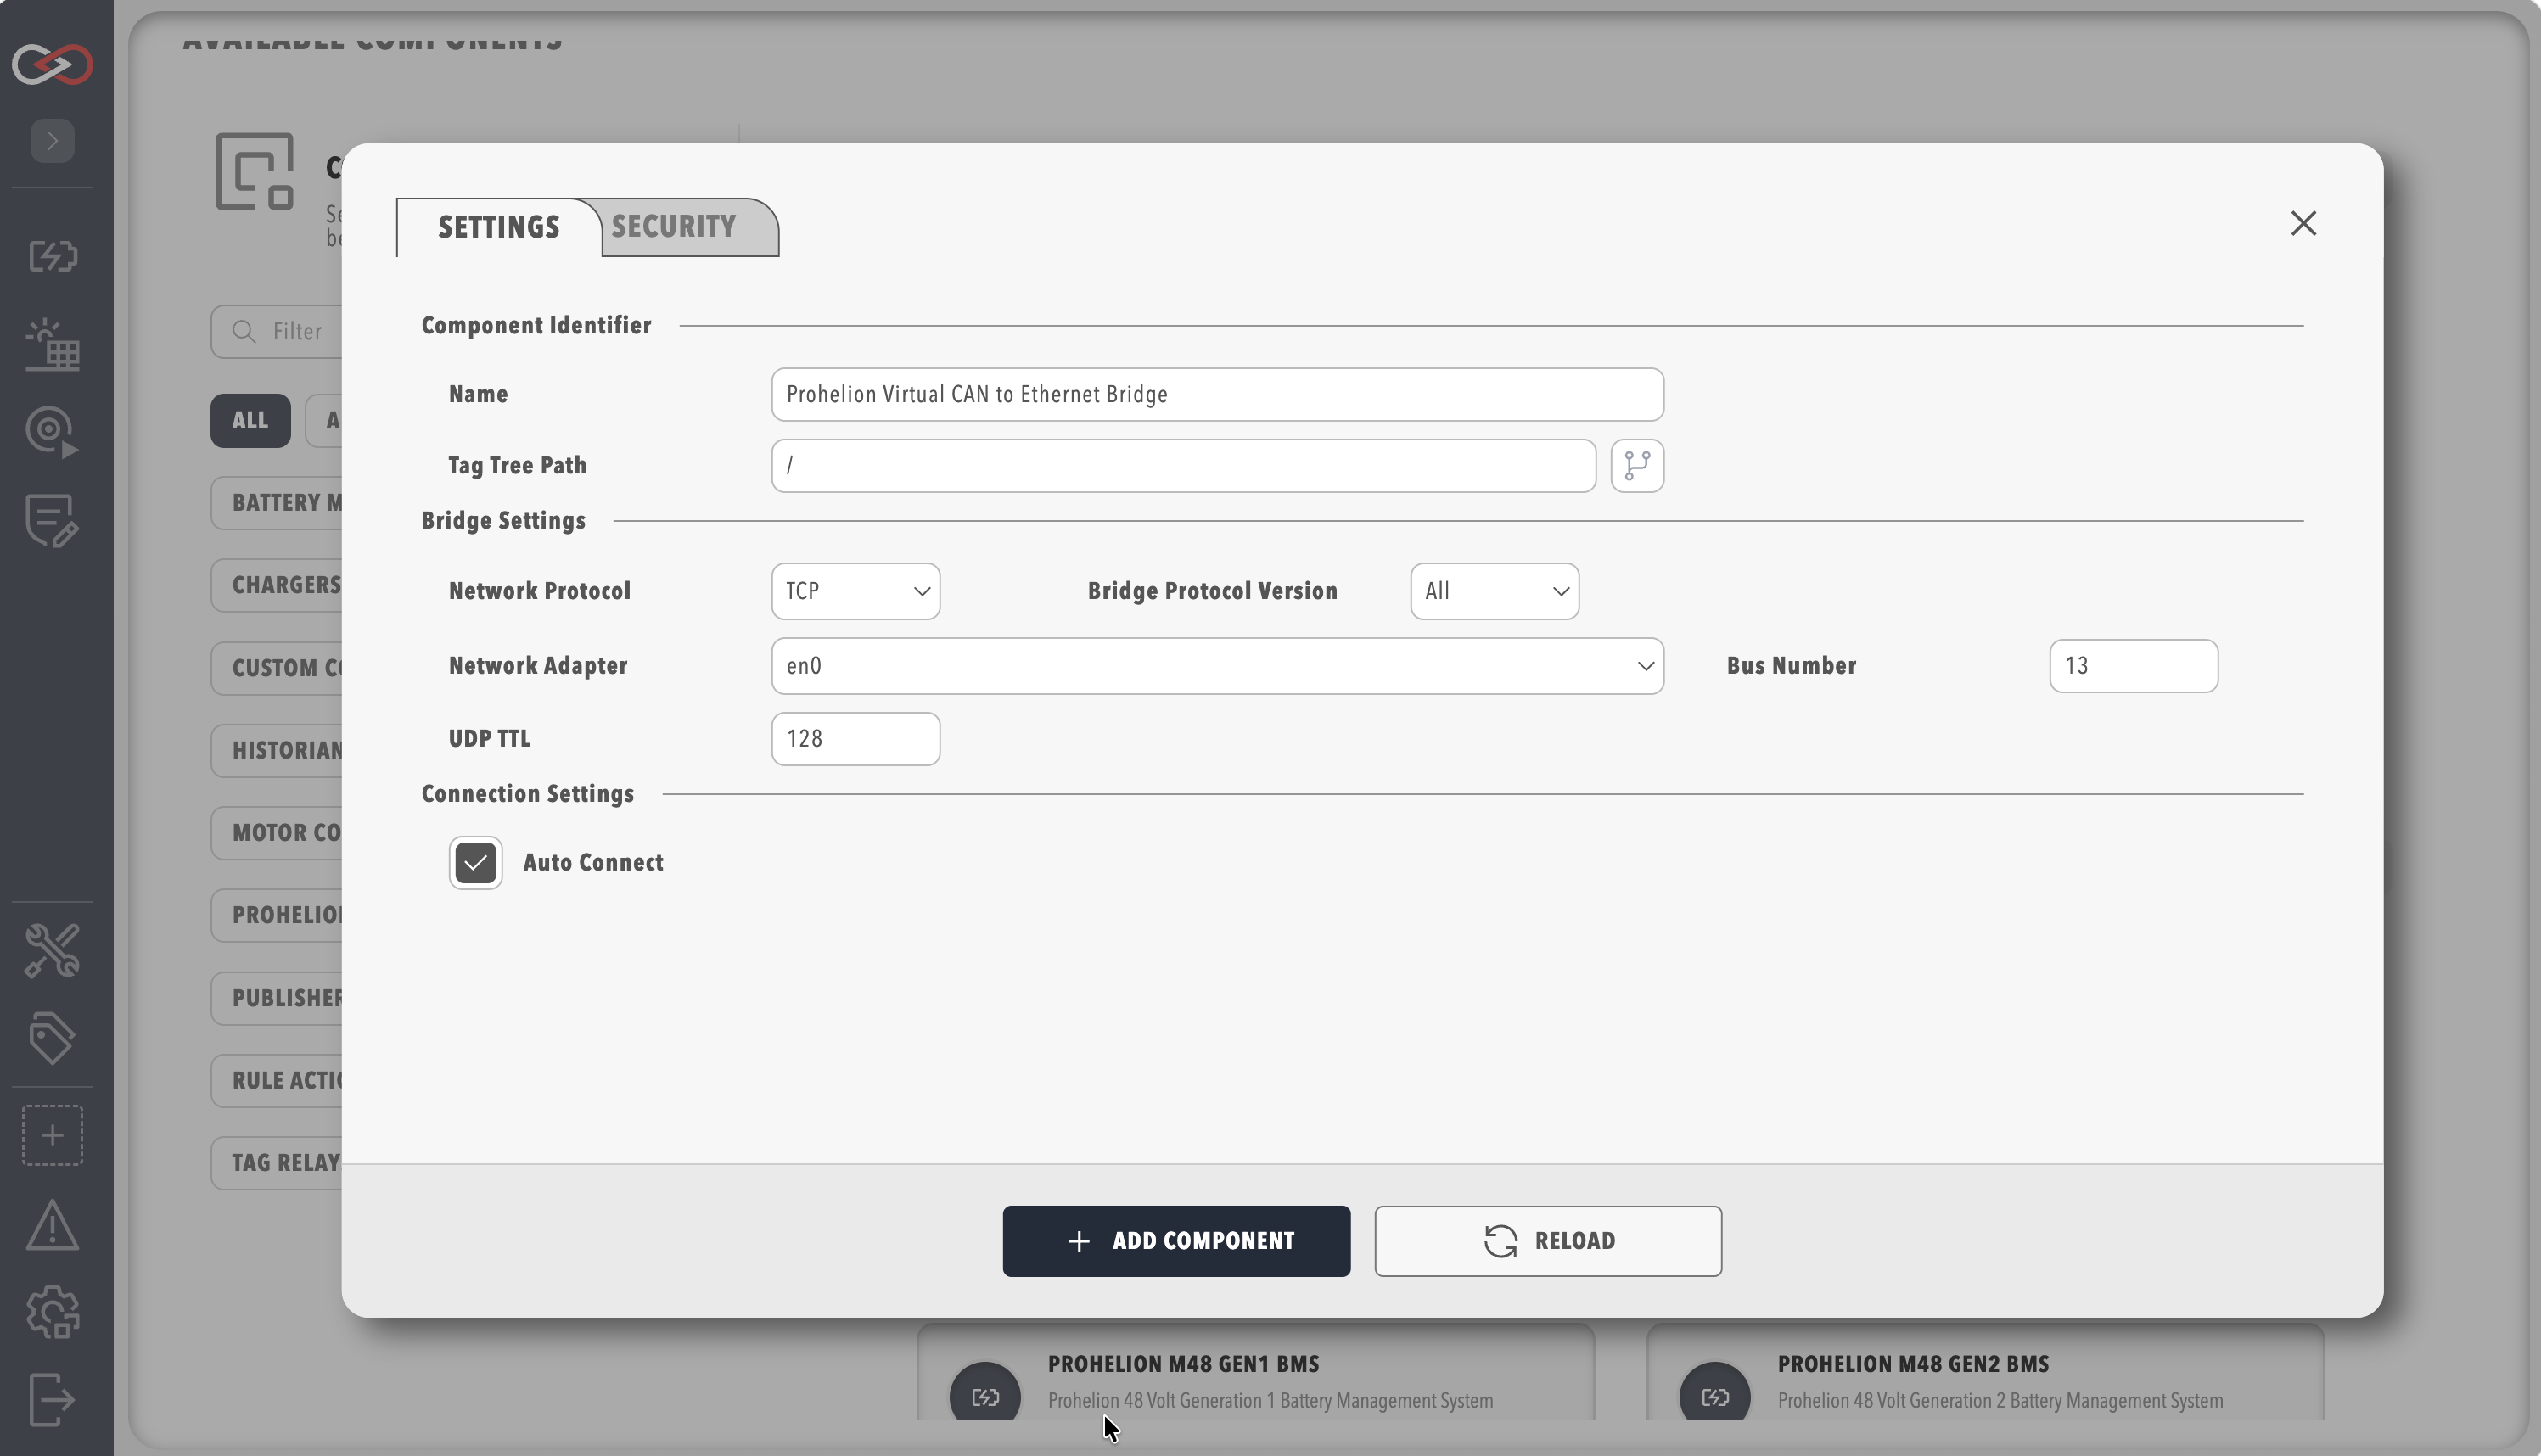Open the Network Protocol TCP dropdown
The image size is (2541, 1456).
855,591
